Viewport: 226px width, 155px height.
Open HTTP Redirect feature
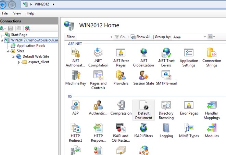pos(75,132)
